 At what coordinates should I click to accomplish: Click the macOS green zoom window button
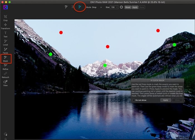9,2
